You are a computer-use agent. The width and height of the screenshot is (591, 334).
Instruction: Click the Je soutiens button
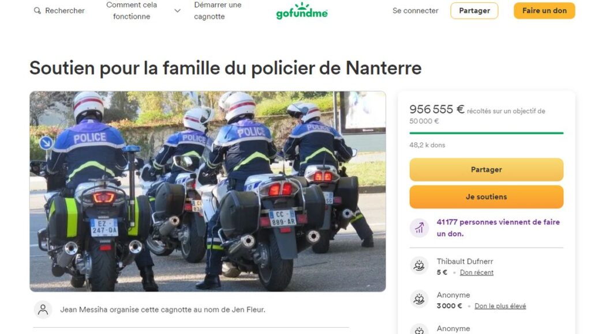486,197
